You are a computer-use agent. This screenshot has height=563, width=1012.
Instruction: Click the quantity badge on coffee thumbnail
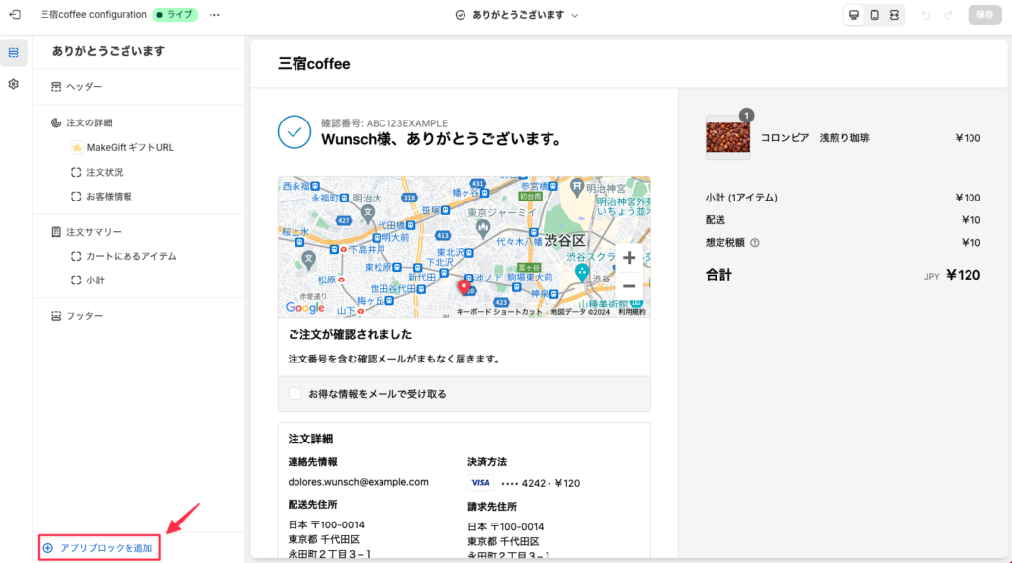pos(747,116)
